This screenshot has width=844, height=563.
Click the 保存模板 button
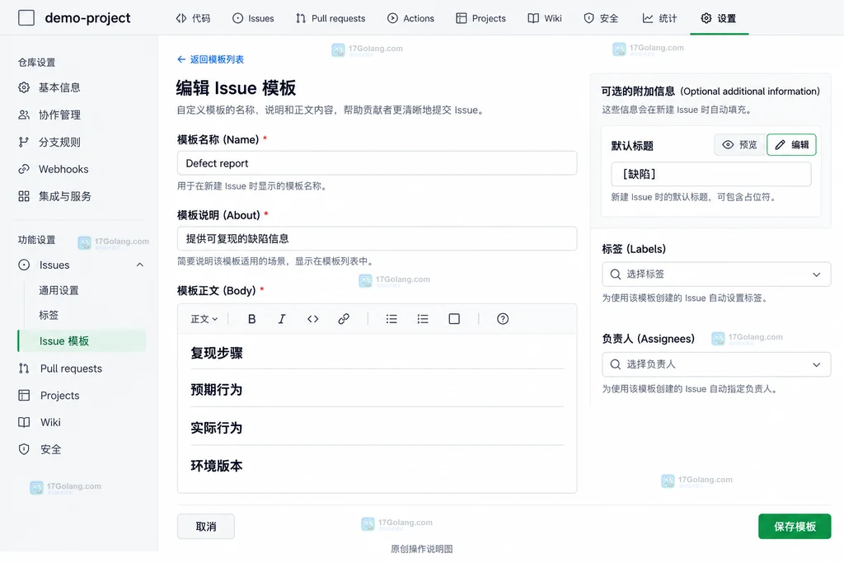point(795,527)
